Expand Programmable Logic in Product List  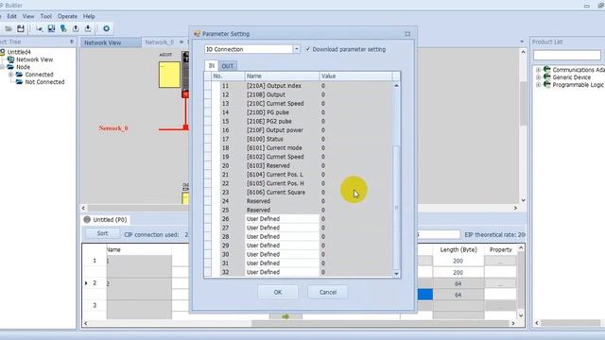tap(538, 85)
